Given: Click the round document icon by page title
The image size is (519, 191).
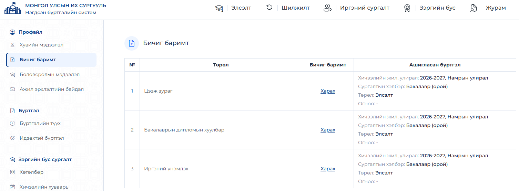Looking at the screenshot, I should click(x=132, y=43).
